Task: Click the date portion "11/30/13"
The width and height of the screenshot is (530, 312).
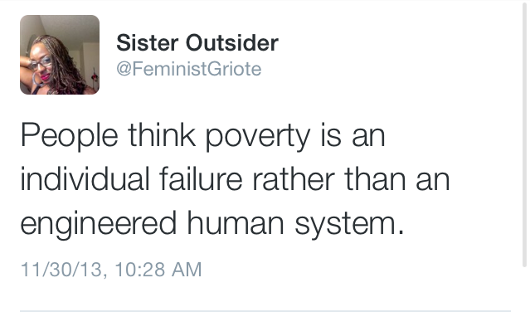Action: (61, 270)
